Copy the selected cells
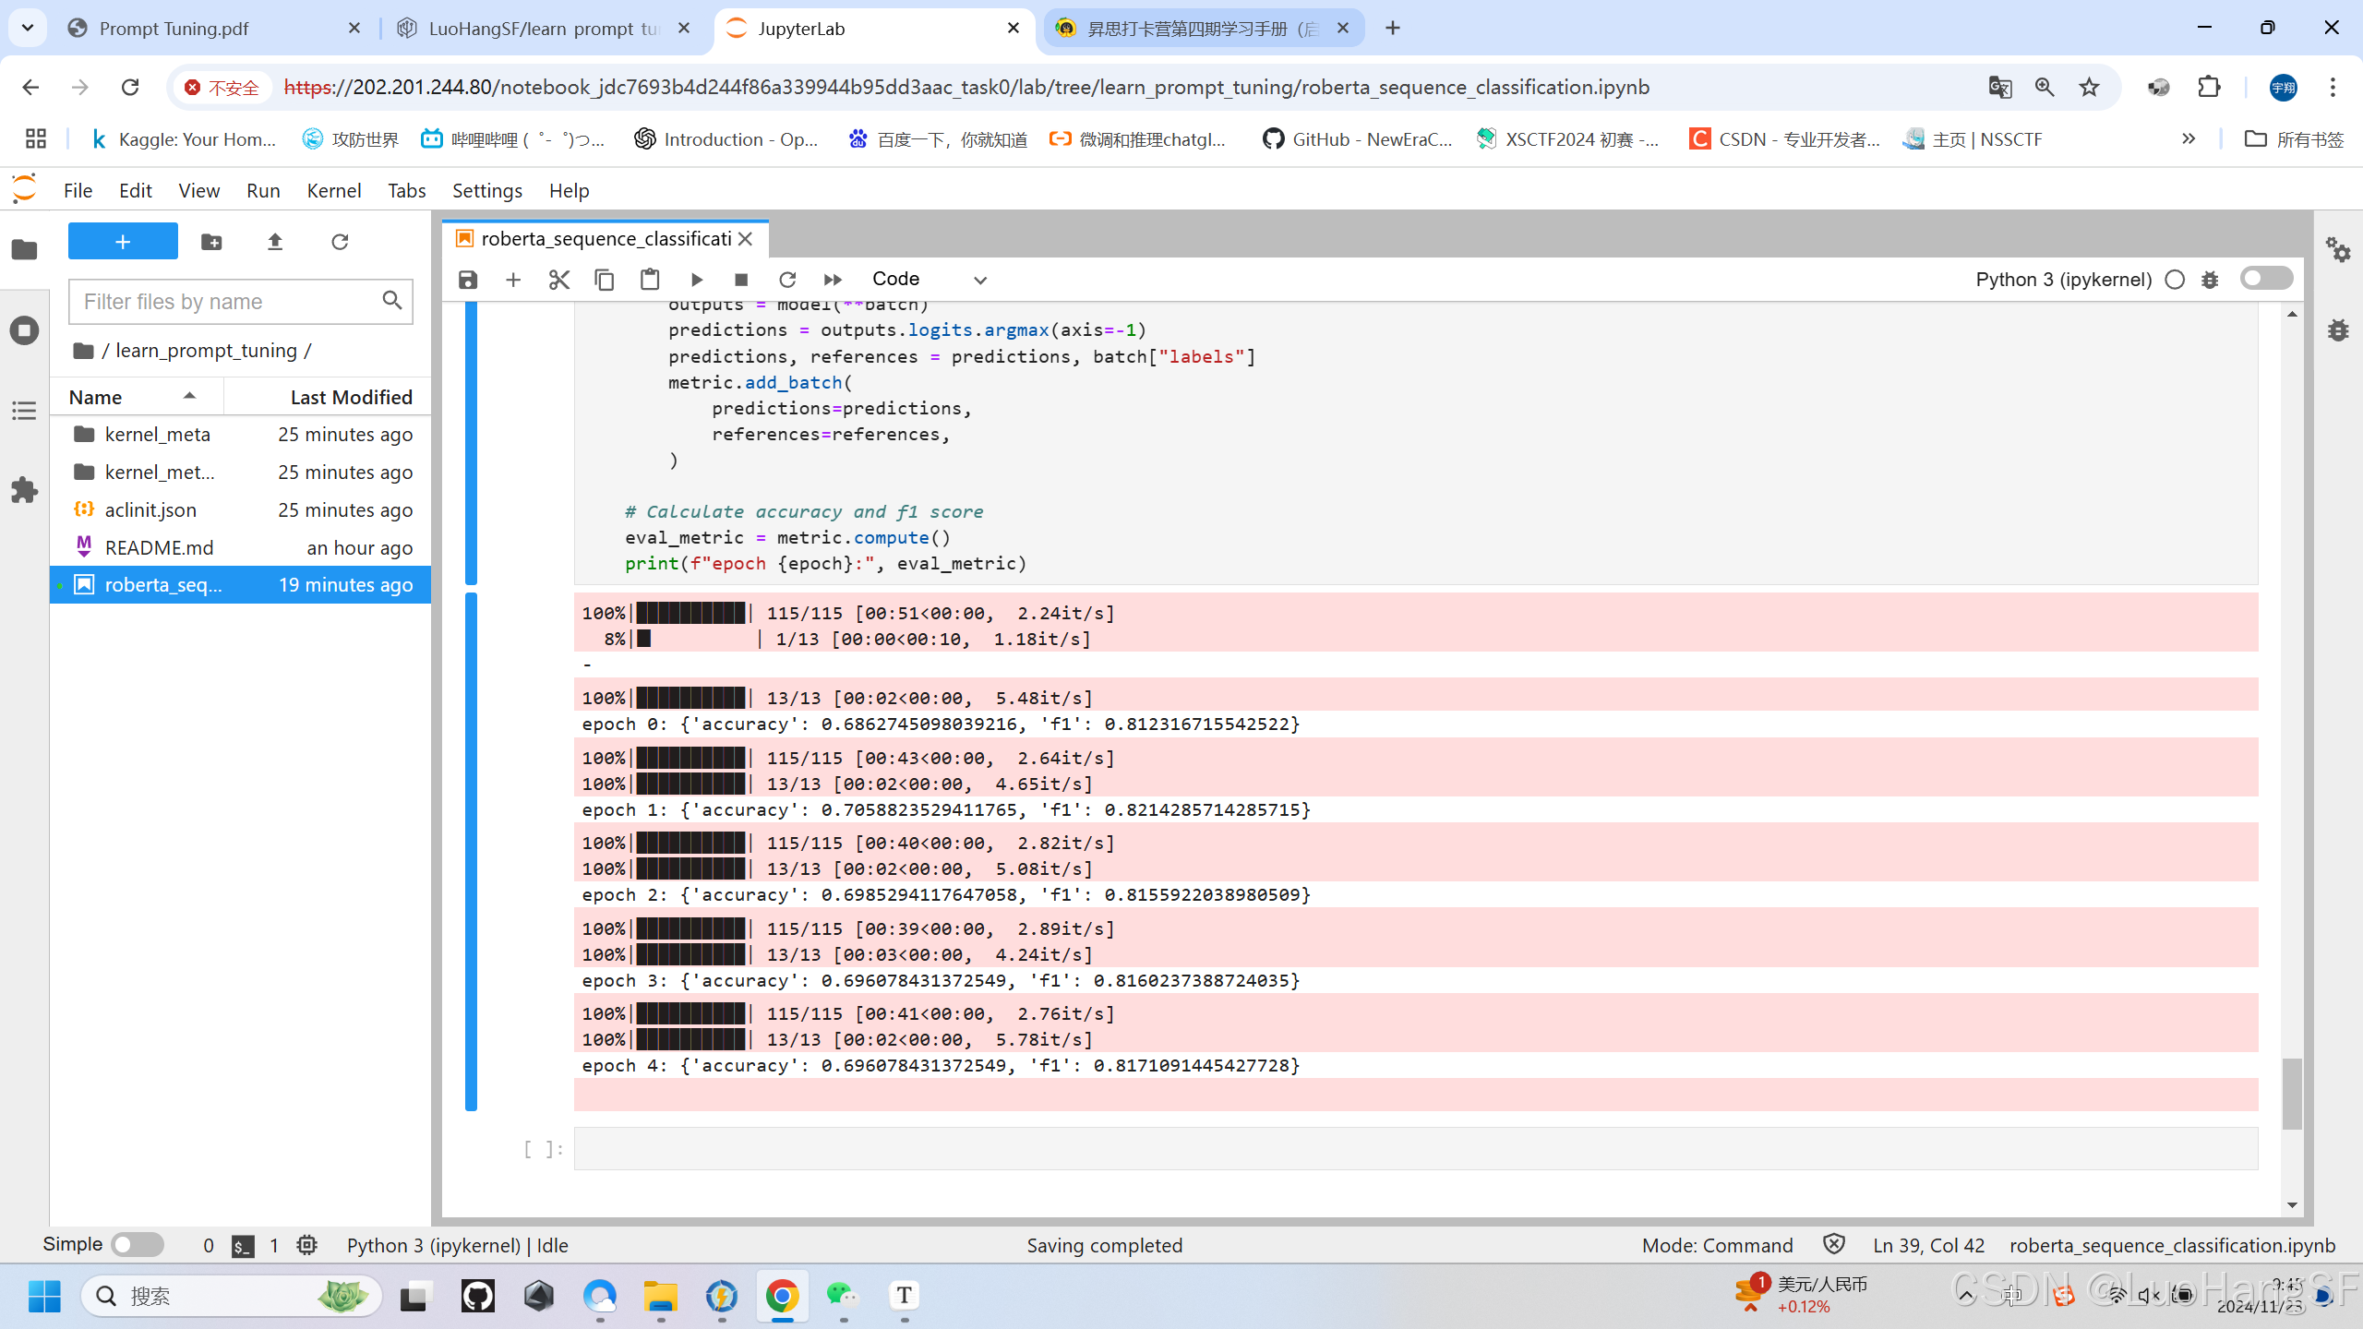2363x1329 pixels. (605, 279)
